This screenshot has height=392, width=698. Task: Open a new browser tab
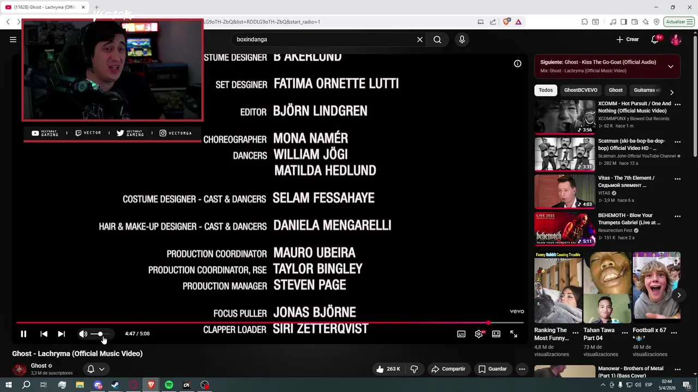(97, 7)
